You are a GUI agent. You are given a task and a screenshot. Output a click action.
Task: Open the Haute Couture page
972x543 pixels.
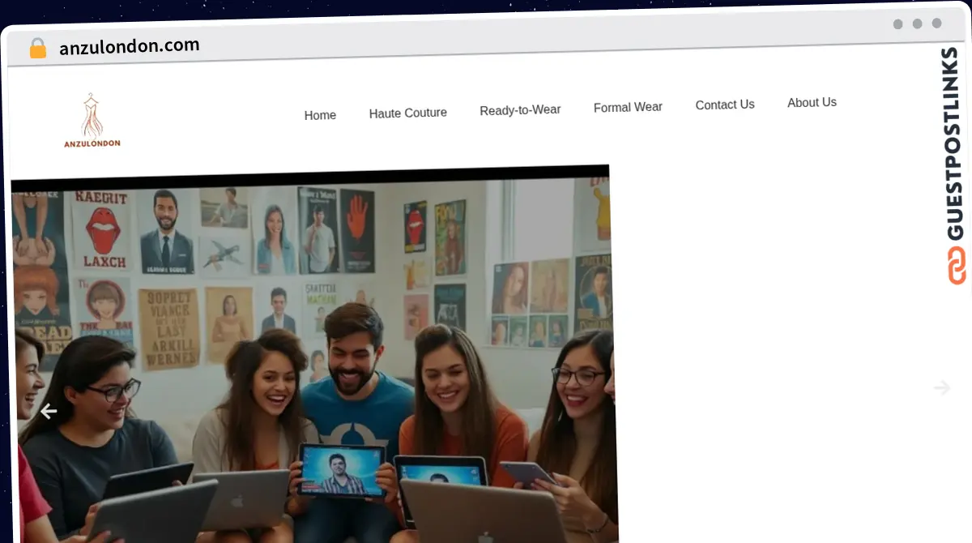click(407, 113)
